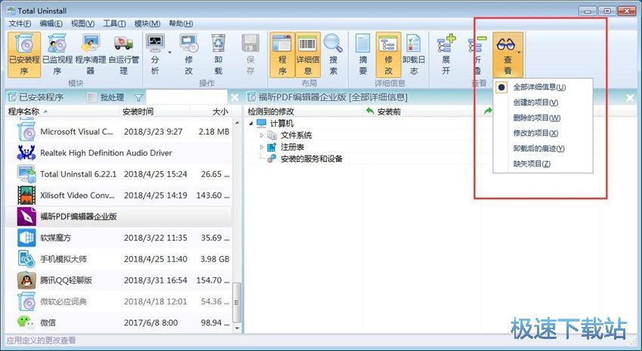Choose 修改的项目(X) from view menu
The width and height of the screenshot is (642, 351).
[543, 133]
